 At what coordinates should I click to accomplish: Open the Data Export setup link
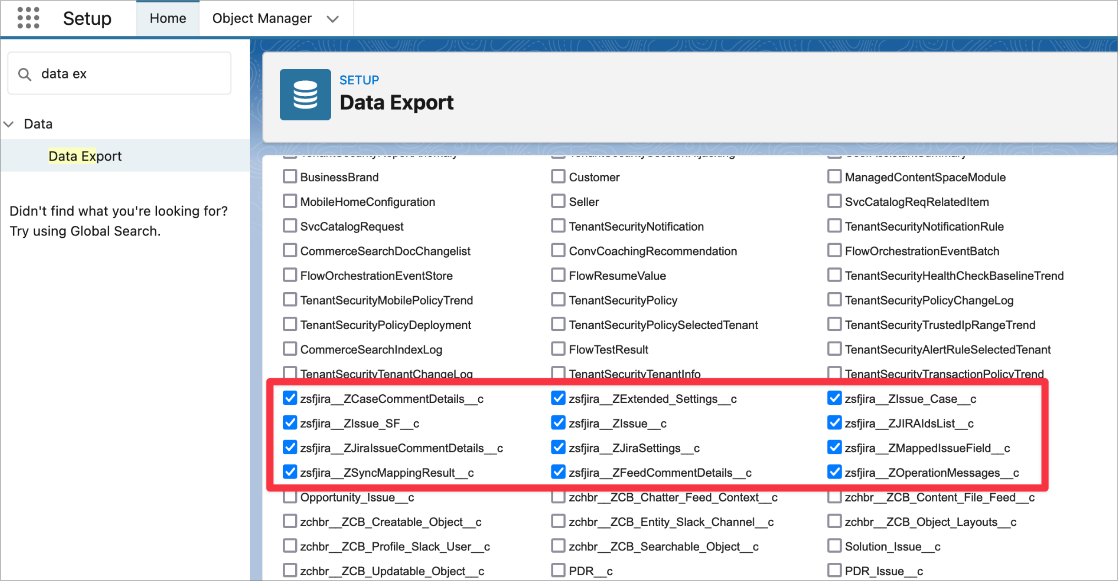85,156
